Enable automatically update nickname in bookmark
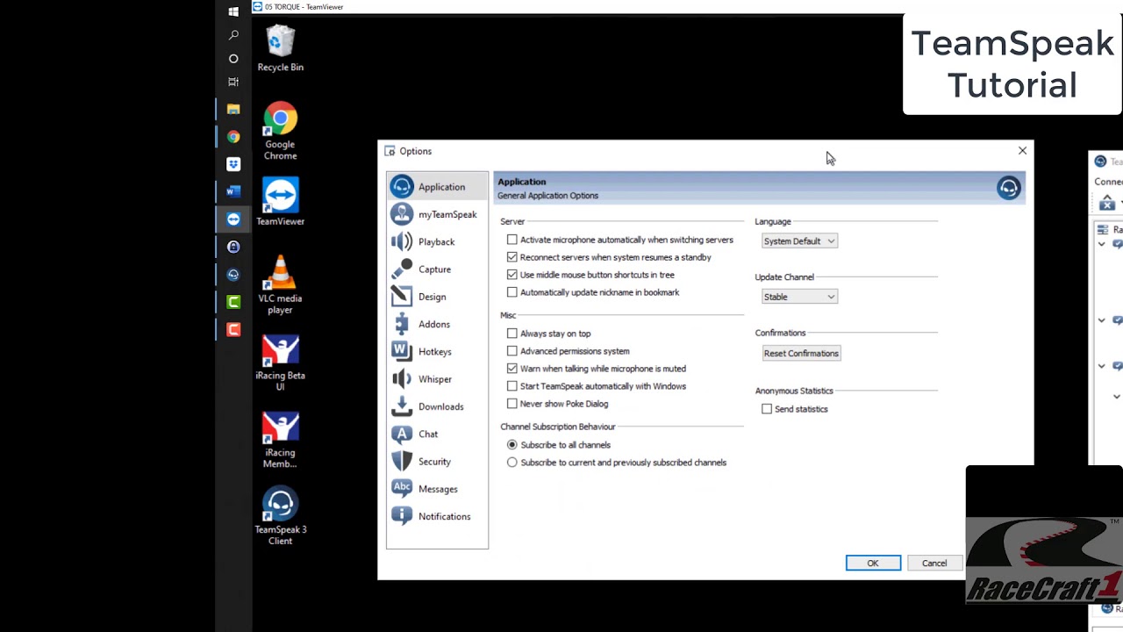 pos(512,292)
